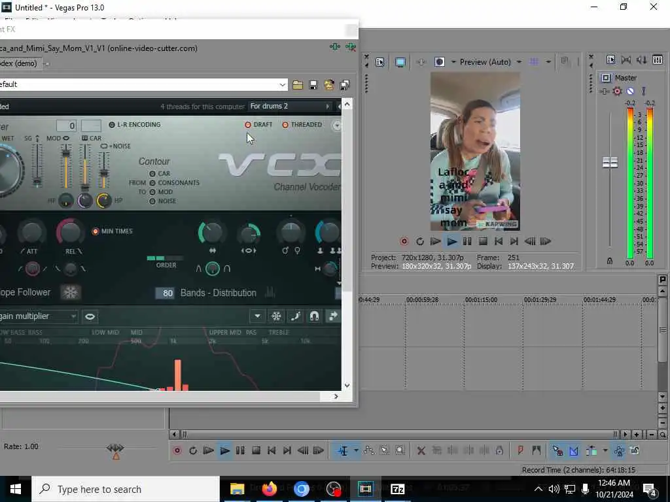The height and width of the screenshot is (502, 670).
Task: Click the MOD level slider in the vocoder
Action: [x=66, y=153]
